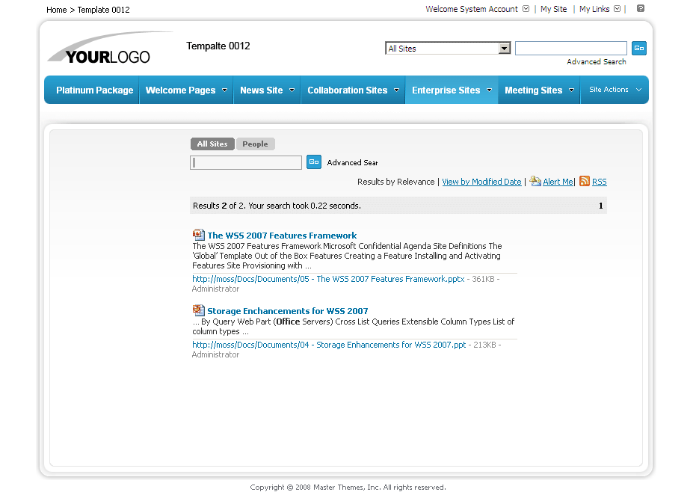This screenshot has width=696, height=495.
Task: Expand the Welcome System Account menu
Action: click(526, 9)
